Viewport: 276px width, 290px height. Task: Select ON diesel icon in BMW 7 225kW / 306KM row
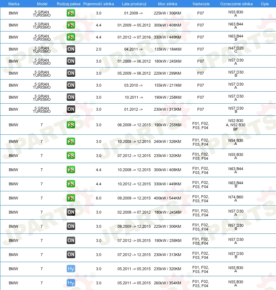[71, 226]
